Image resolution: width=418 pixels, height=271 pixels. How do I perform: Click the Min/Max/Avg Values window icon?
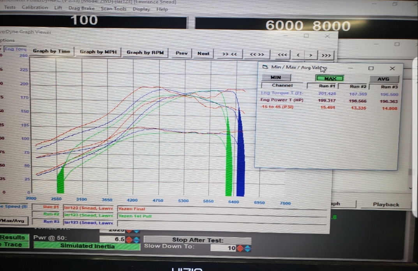click(265, 67)
